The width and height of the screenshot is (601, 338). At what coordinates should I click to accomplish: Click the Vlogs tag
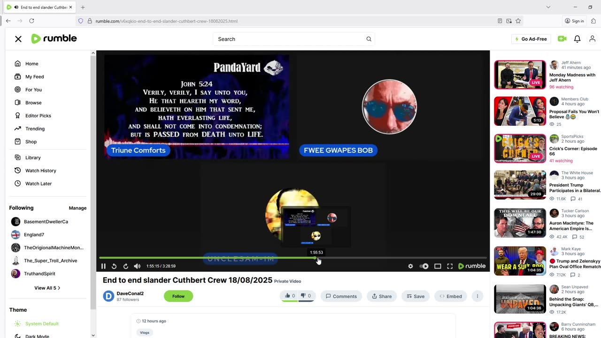[x=145, y=332]
